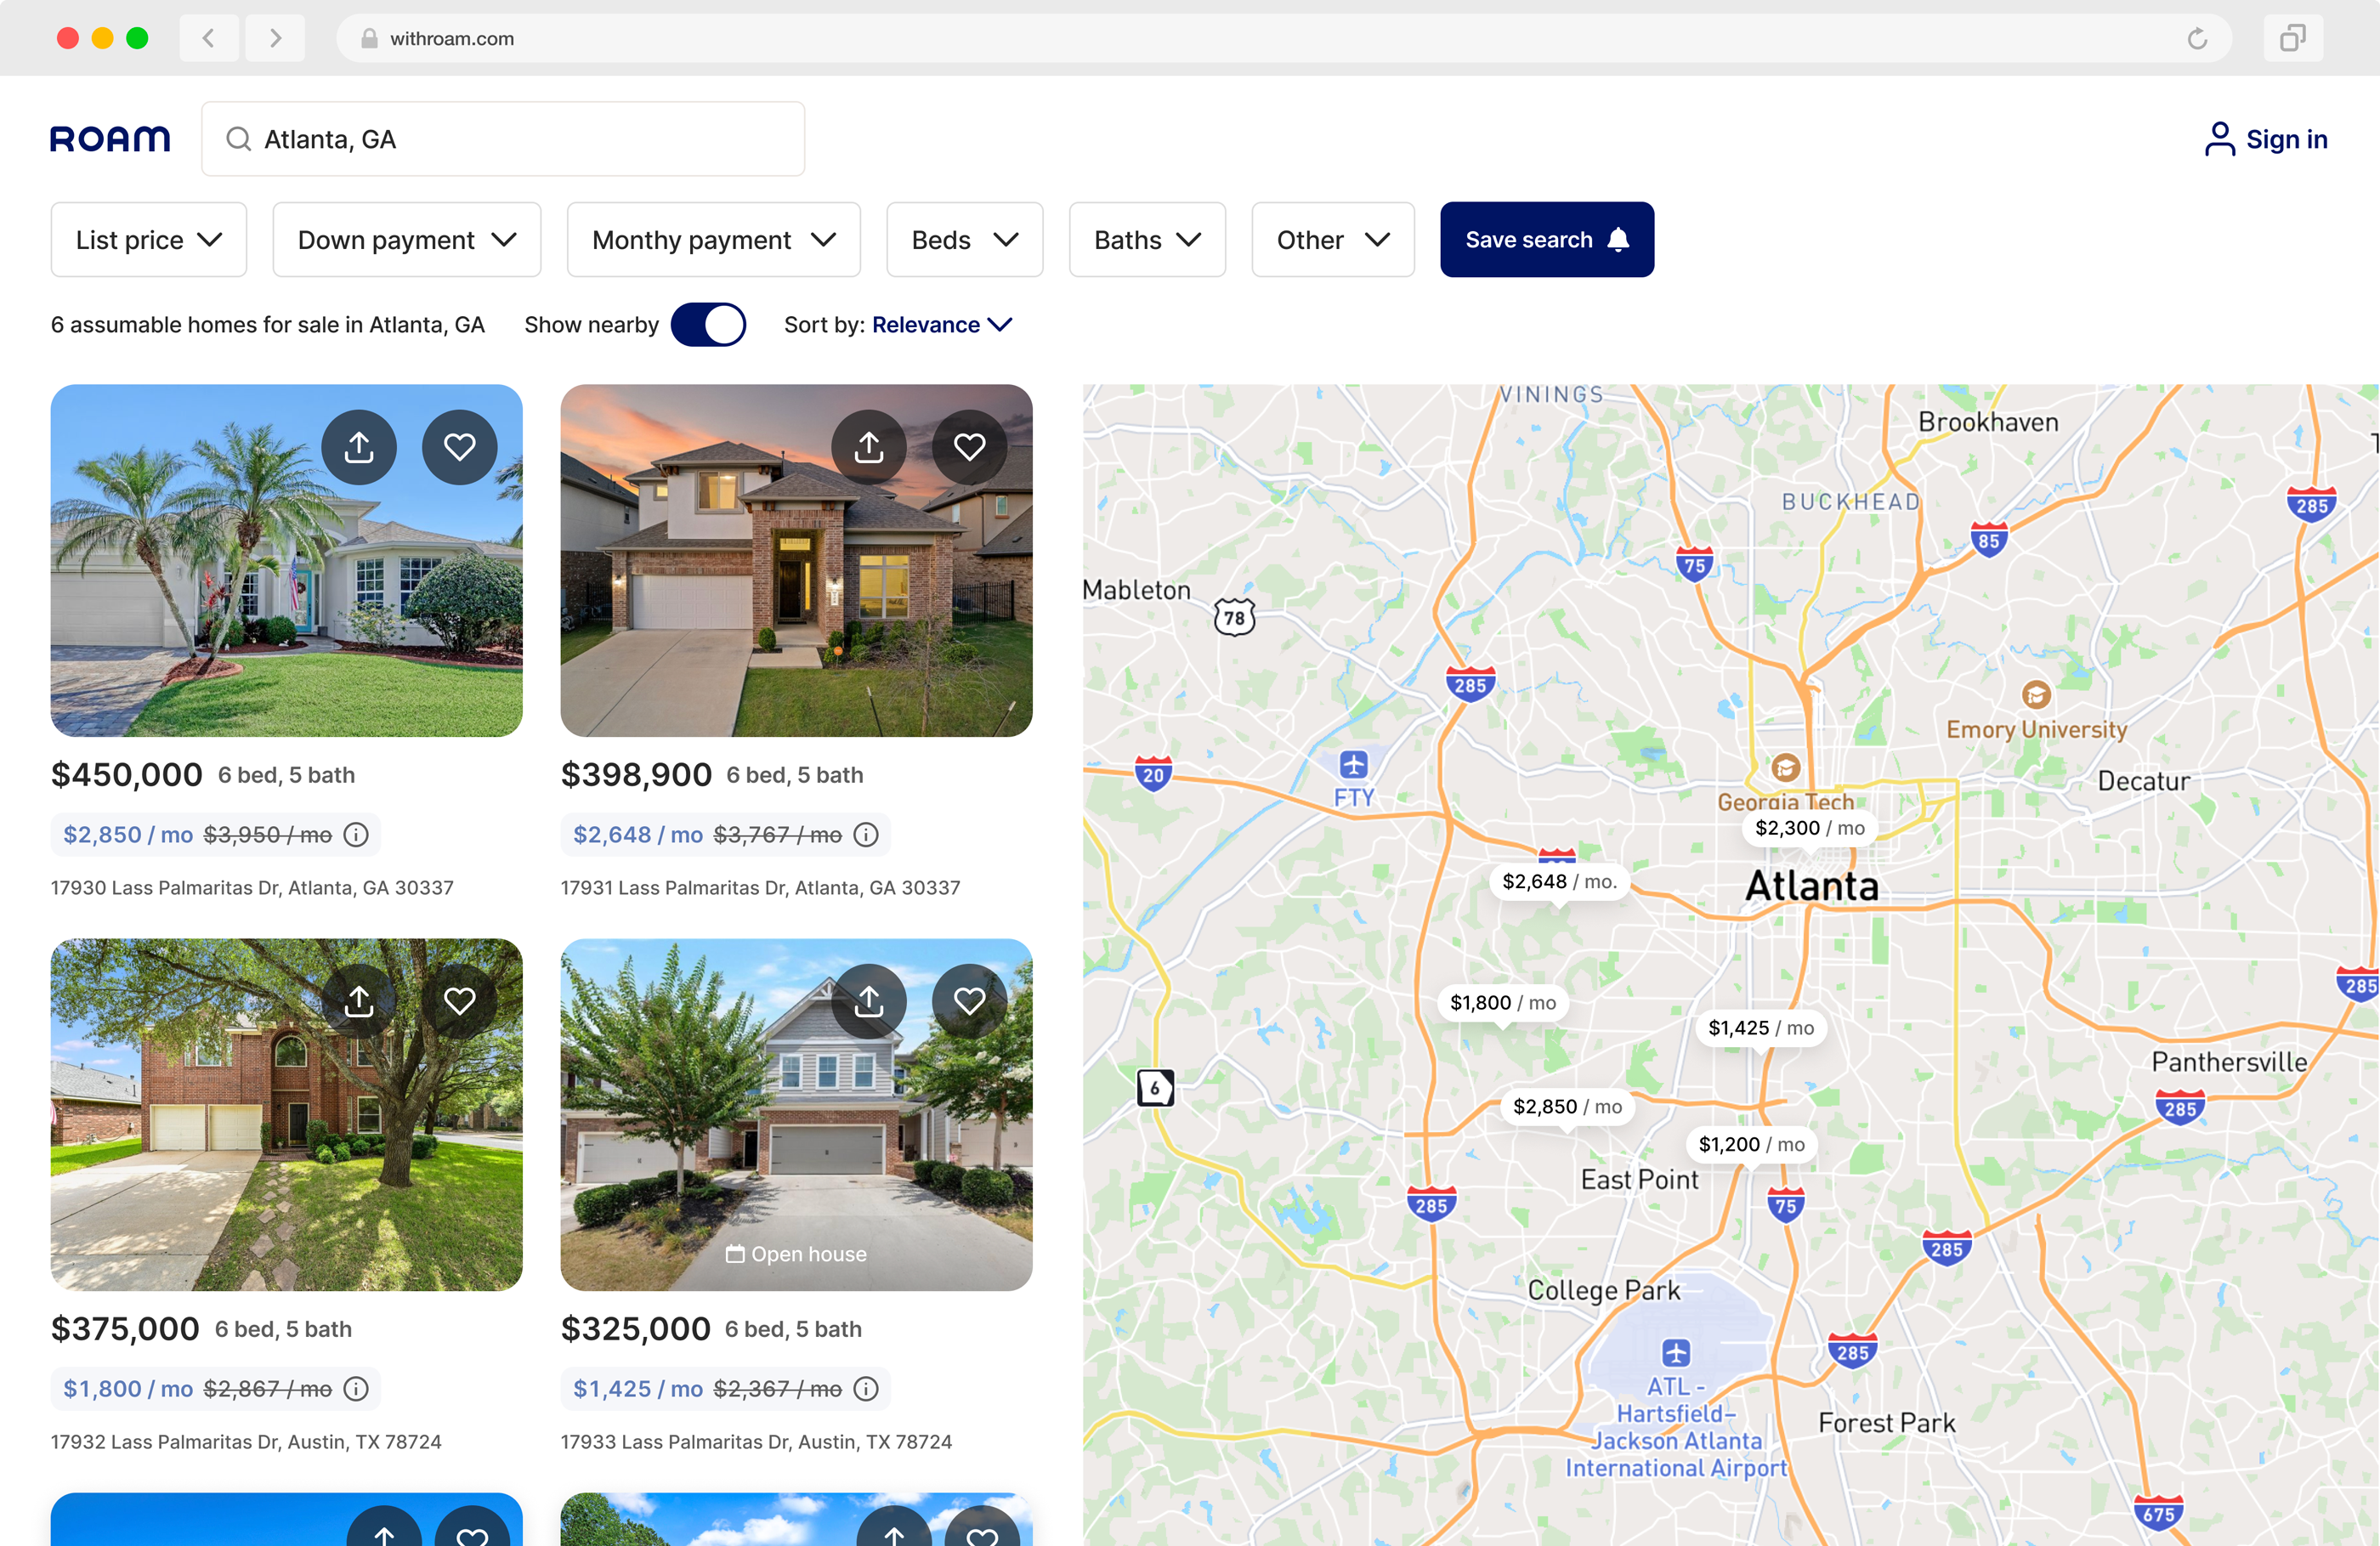Image resolution: width=2380 pixels, height=1546 pixels.
Task: Go back with browser back arrow
Action: tap(209, 39)
